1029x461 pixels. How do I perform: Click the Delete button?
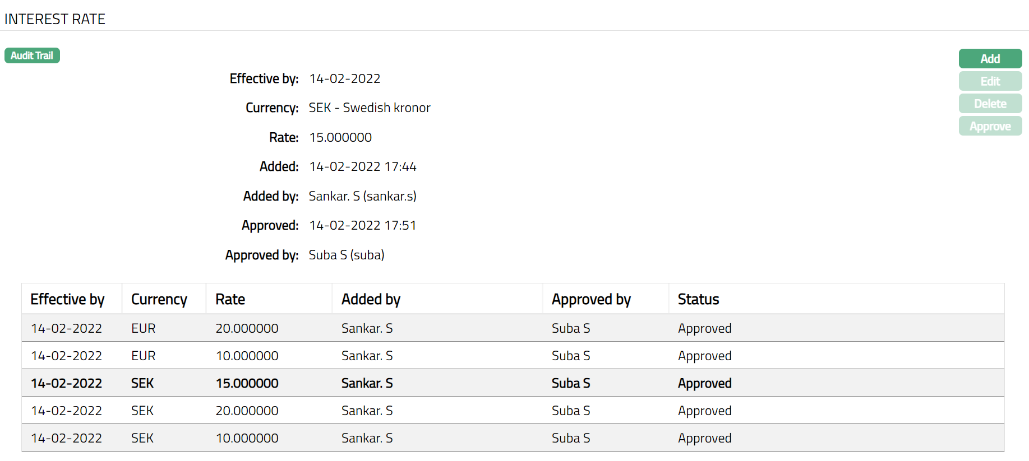[990, 104]
